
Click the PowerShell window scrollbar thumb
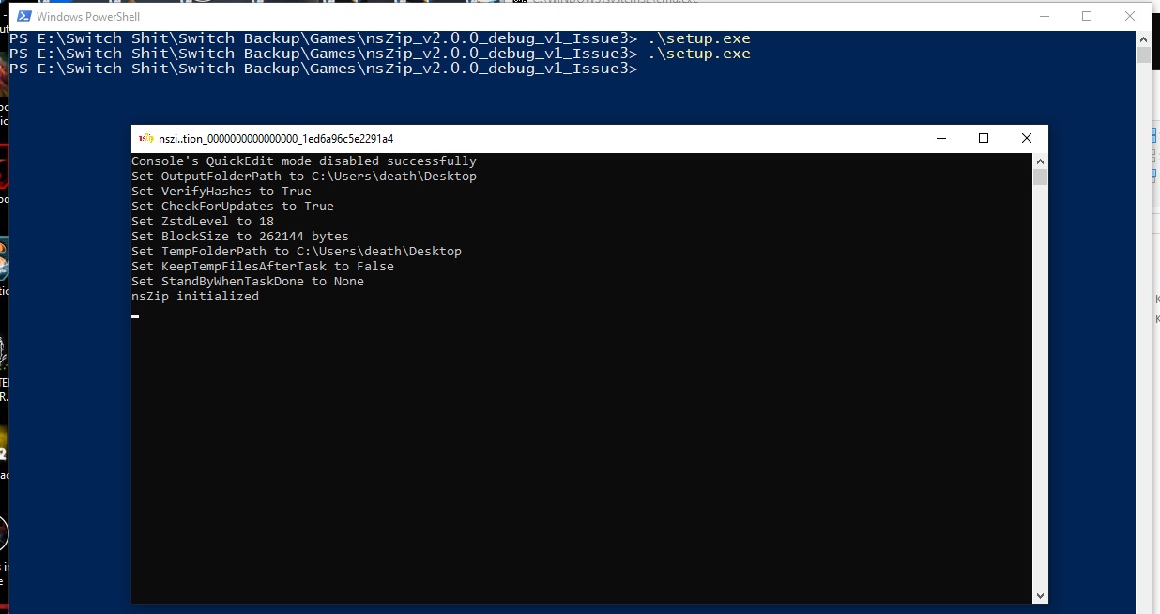1143,54
